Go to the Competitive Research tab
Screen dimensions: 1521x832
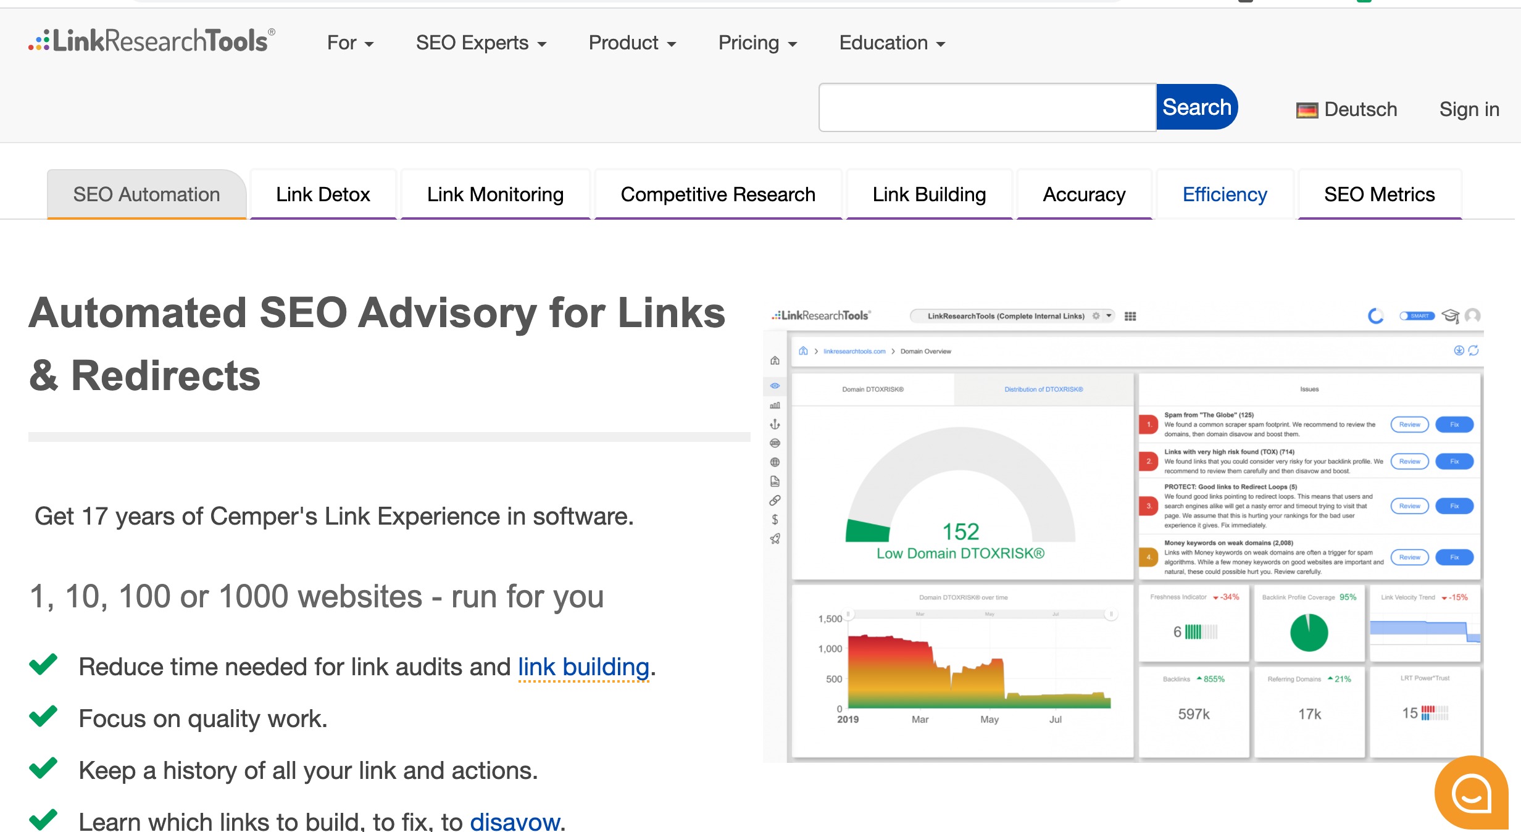point(718,194)
